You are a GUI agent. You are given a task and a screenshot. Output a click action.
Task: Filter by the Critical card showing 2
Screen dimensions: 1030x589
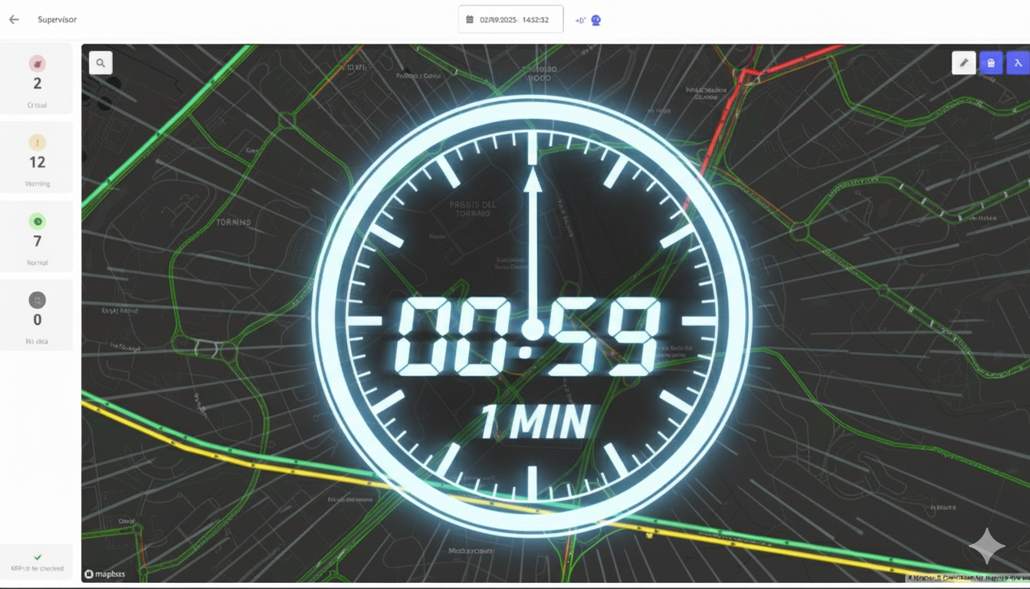(x=37, y=80)
